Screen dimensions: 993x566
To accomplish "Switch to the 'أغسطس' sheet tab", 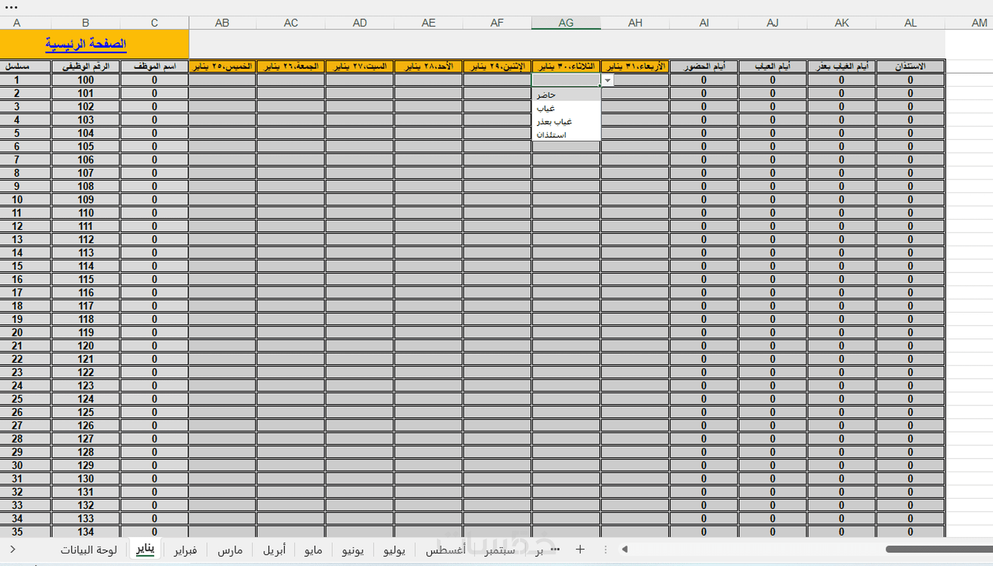I will pos(446,550).
